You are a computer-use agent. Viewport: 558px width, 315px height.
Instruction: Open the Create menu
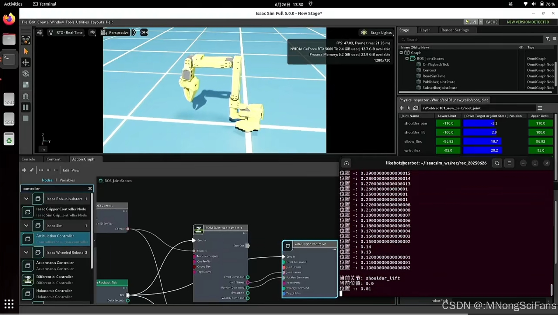tap(43, 22)
